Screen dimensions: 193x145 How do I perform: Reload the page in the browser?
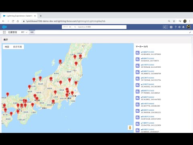click(13, 21)
